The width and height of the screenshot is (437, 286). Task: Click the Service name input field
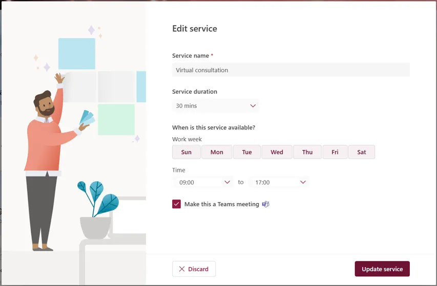pyautogui.click(x=291, y=70)
